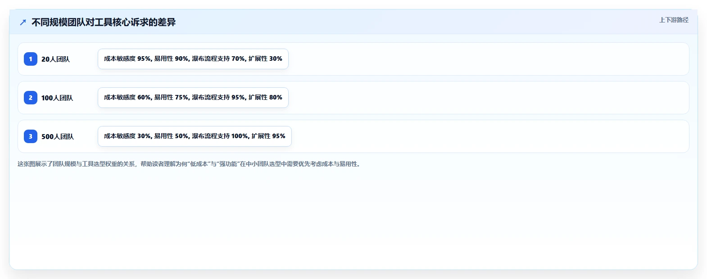
Task: Click the number 2 badge for 100人团队
Action: point(31,98)
